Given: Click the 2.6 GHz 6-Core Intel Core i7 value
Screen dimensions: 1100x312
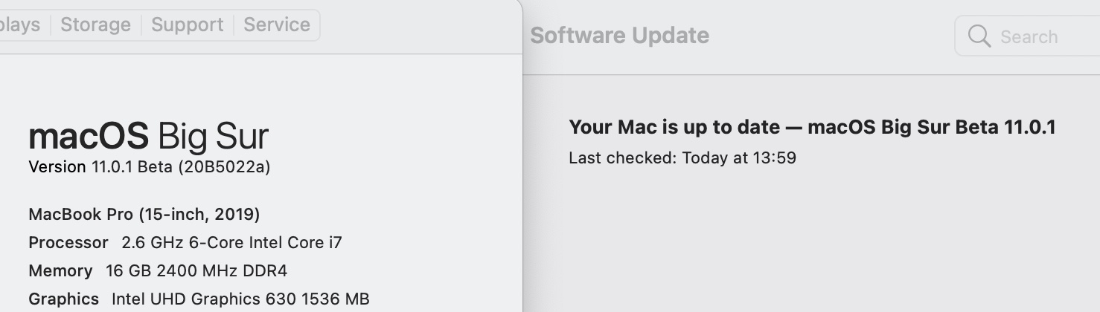Looking at the screenshot, I should point(231,243).
